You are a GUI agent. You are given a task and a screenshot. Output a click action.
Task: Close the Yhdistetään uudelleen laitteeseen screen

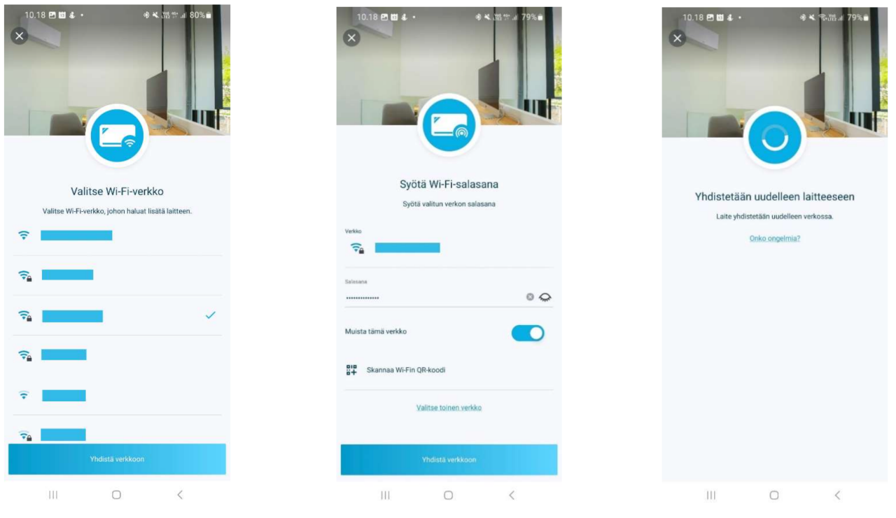tap(677, 38)
